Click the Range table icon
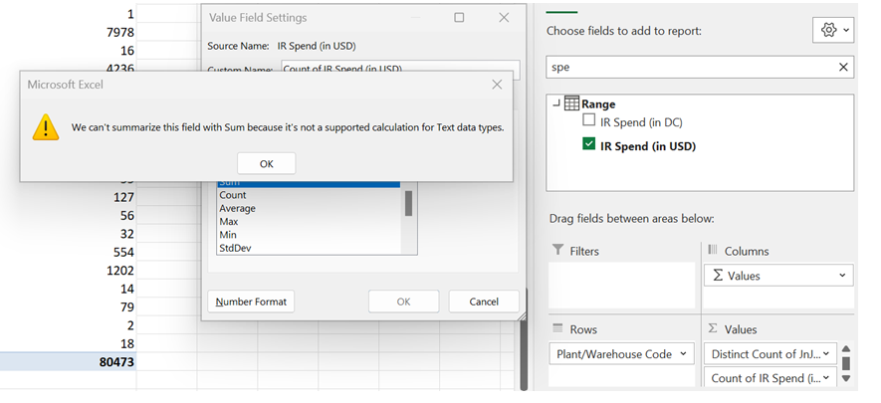881x403 pixels. click(x=571, y=103)
